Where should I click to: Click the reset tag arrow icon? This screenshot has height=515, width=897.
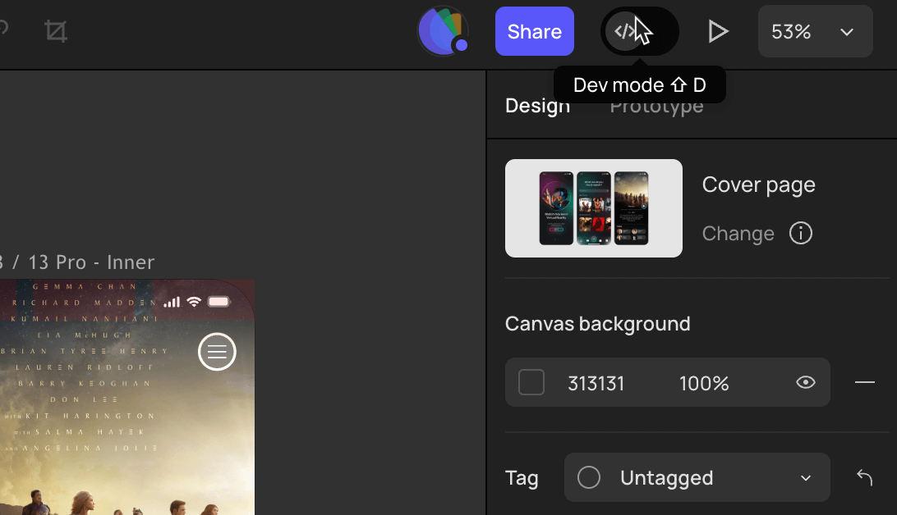click(x=864, y=477)
